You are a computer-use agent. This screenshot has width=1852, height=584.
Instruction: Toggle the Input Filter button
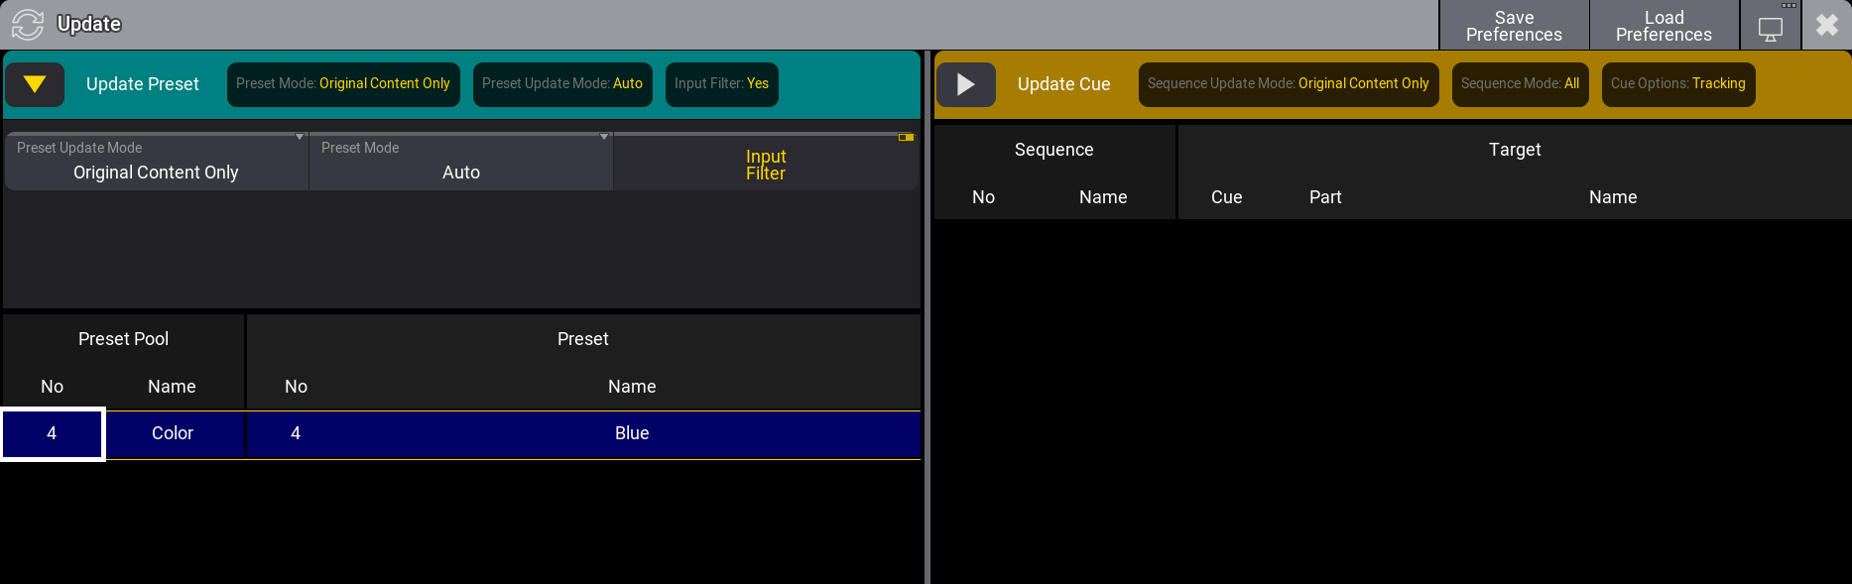point(765,164)
